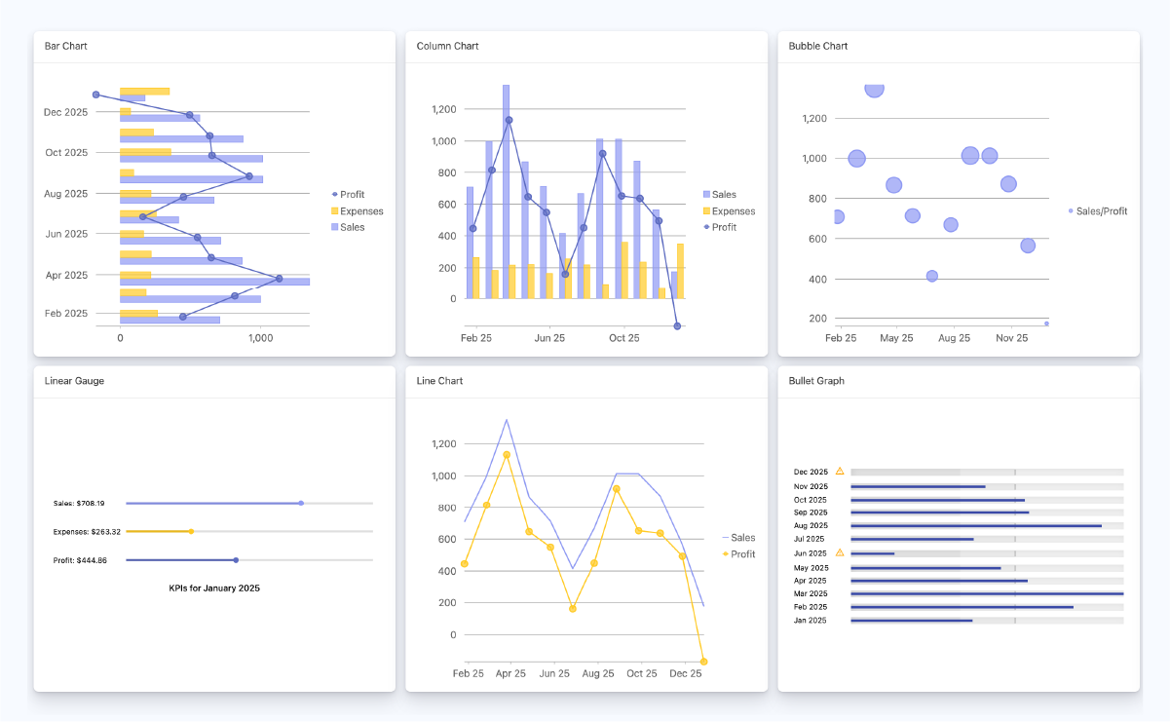Screen dimensions: 1170x722
Task: Click the Sales gauge handle
Action: pos(301,503)
